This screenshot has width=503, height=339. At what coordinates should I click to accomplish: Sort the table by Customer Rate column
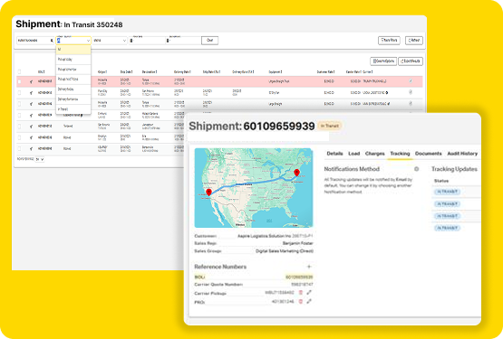coord(326,71)
